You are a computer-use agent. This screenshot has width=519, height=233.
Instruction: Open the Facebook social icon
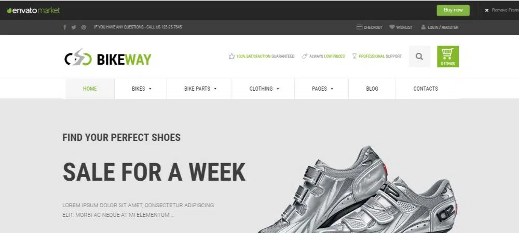64,27
